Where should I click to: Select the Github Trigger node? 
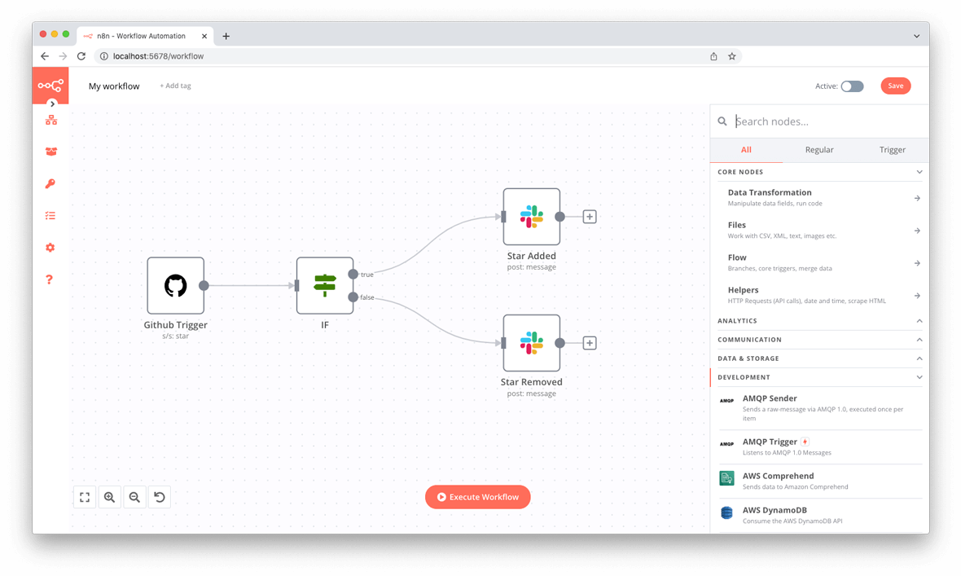pyautogui.click(x=175, y=286)
